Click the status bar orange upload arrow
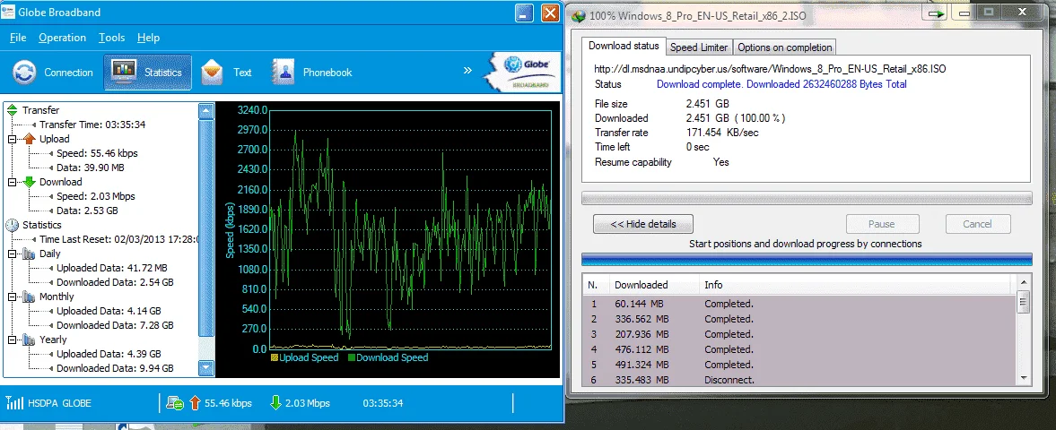Viewport: 1056px width, 430px height. 195,403
